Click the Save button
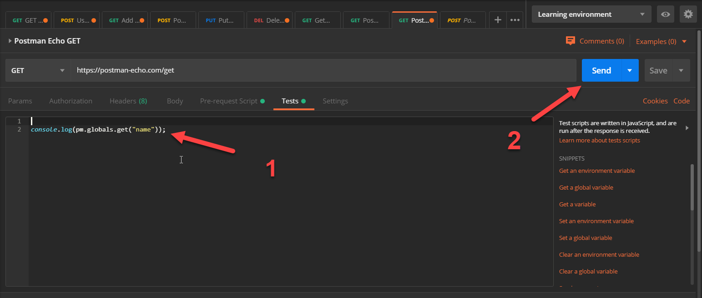The width and height of the screenshot is (702, 298). pos(658,70)
